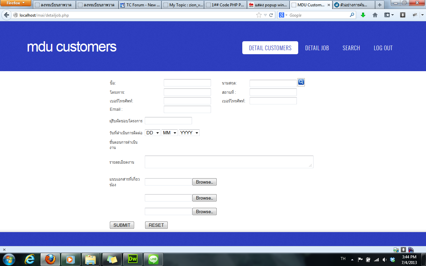Click the RESET button
This screenshot has height=266, width=426.
click(x=156, y=225)
